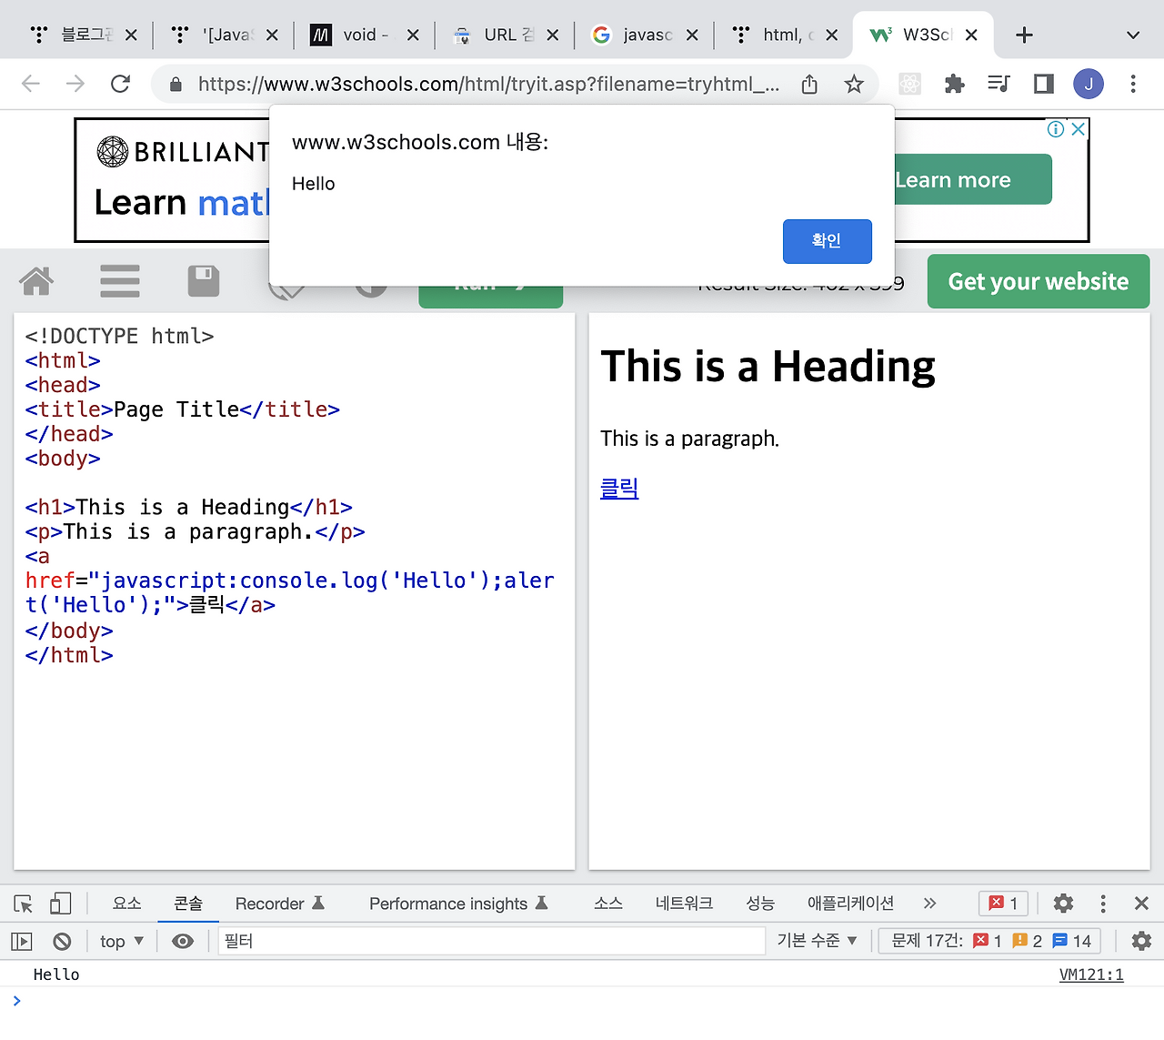This screenshot has height=1040, width=1164.
Task: Reload the page with the refresh icon
Action: click(120, 83)
